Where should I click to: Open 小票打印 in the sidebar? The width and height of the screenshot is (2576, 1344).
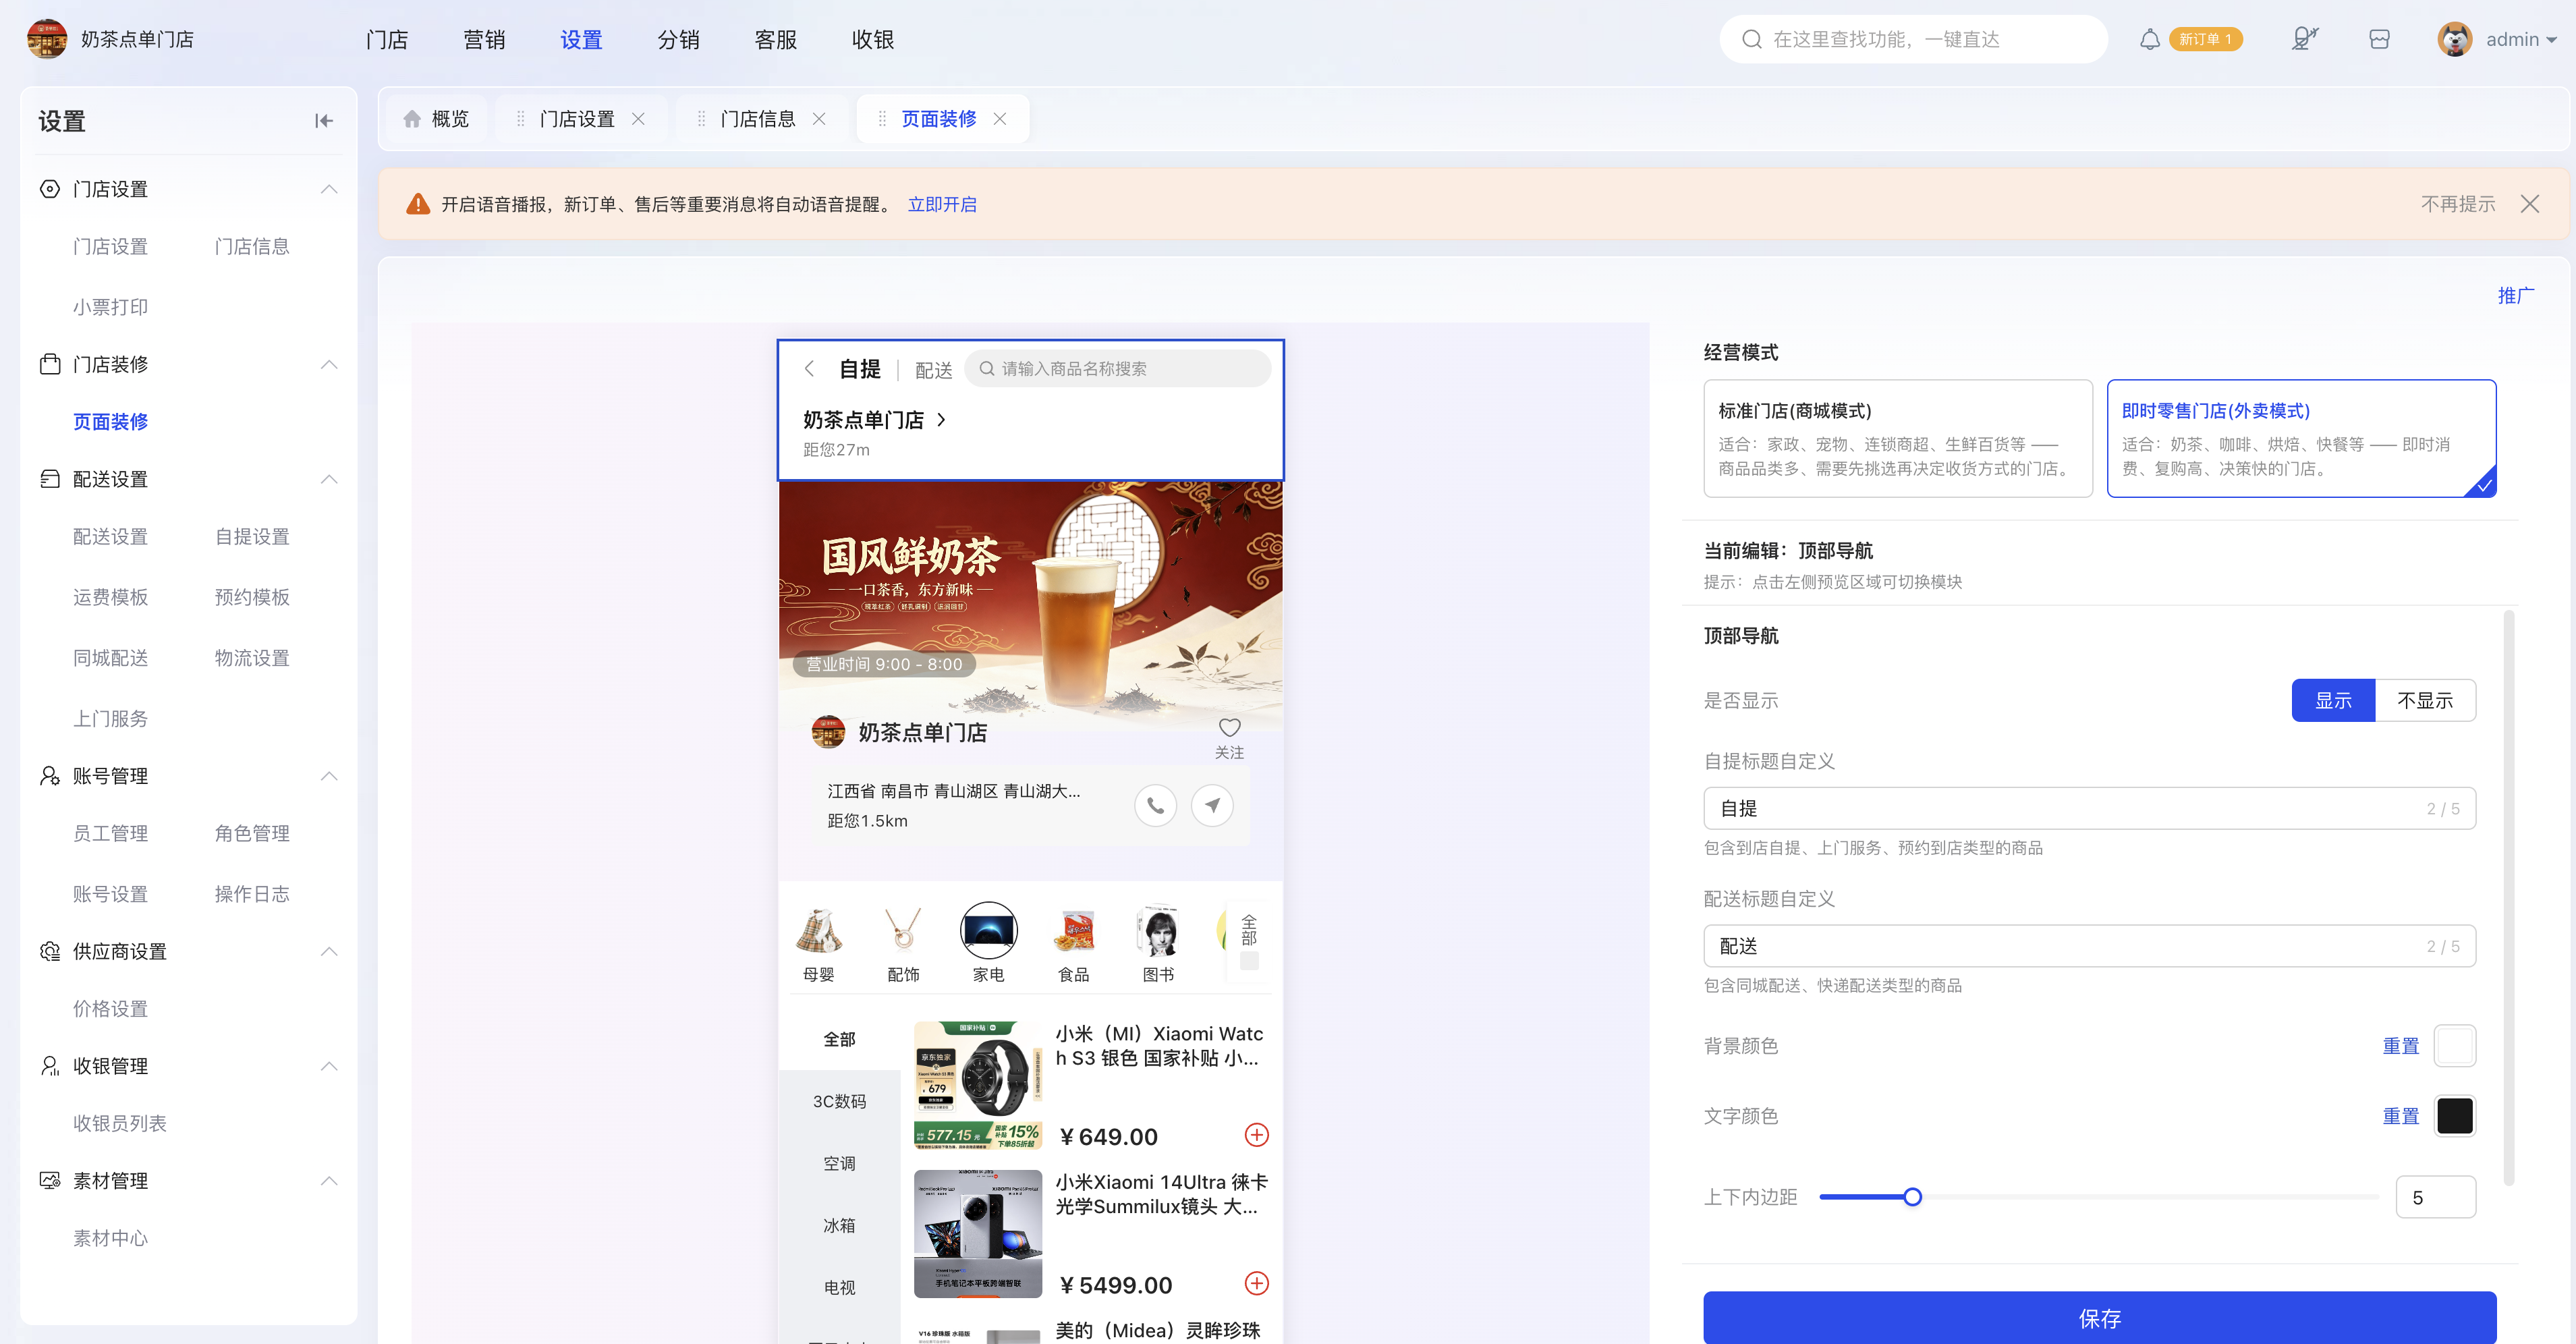tap(110, 307)
